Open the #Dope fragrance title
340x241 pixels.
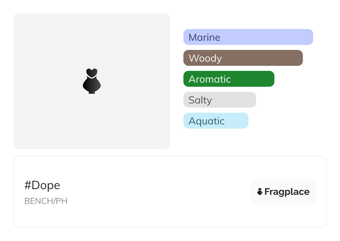[42, 185]
